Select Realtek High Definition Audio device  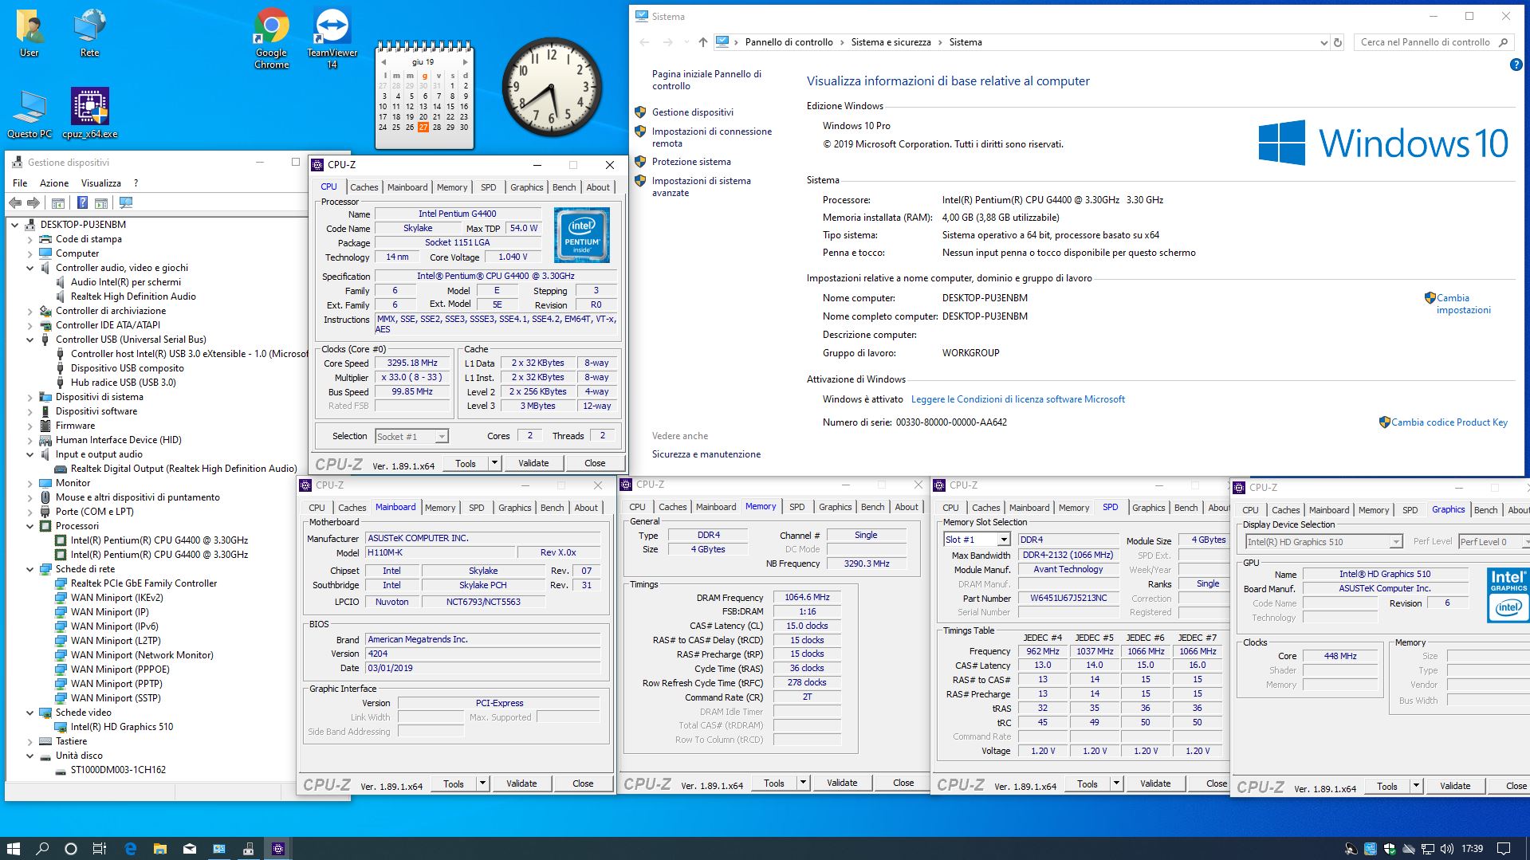[133, 296]
